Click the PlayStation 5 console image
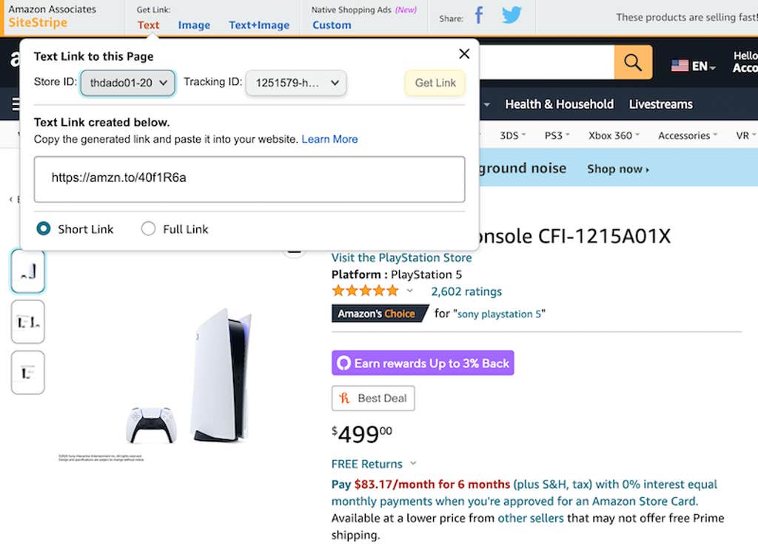Screen dimensions: 758x548 [x=221, y=375]
